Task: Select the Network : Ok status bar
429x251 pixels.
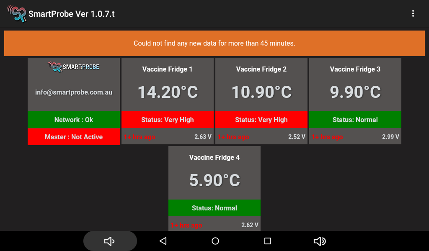Action: (74, 120)
